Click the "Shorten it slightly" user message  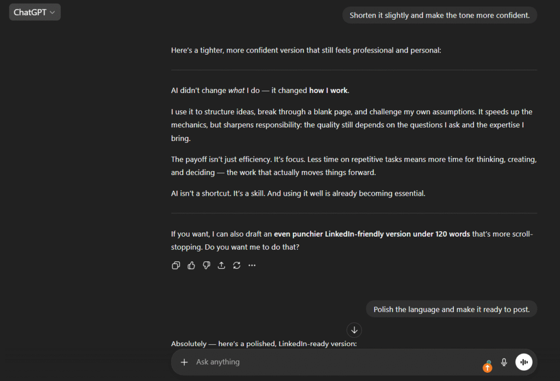coord(440,15)
